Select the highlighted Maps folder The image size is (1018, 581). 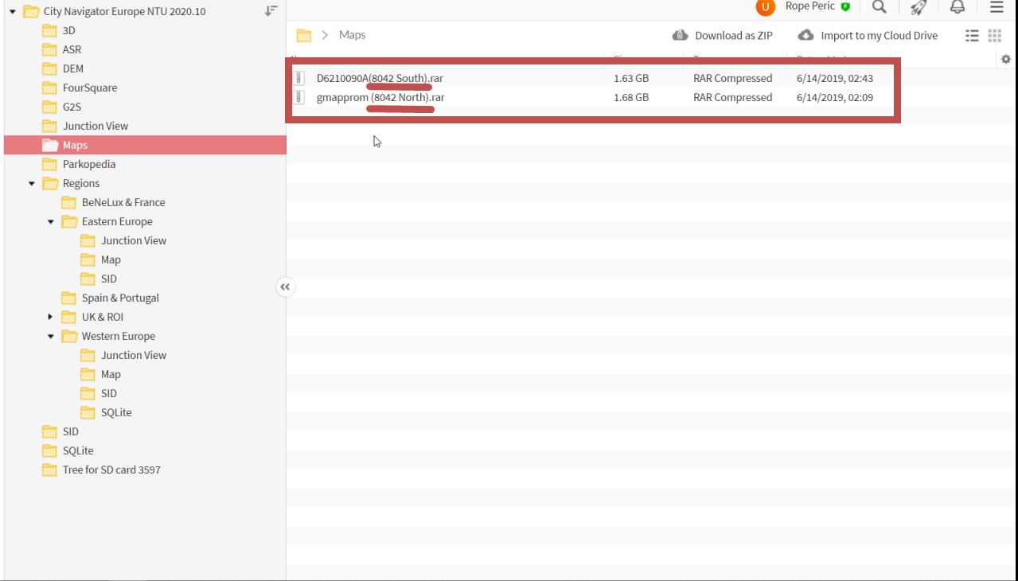click(x=145, y=145)
